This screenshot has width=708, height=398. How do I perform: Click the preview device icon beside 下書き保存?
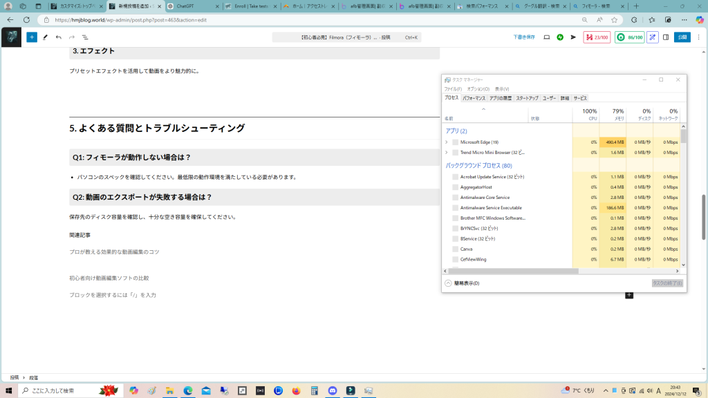tap(547, 37)
